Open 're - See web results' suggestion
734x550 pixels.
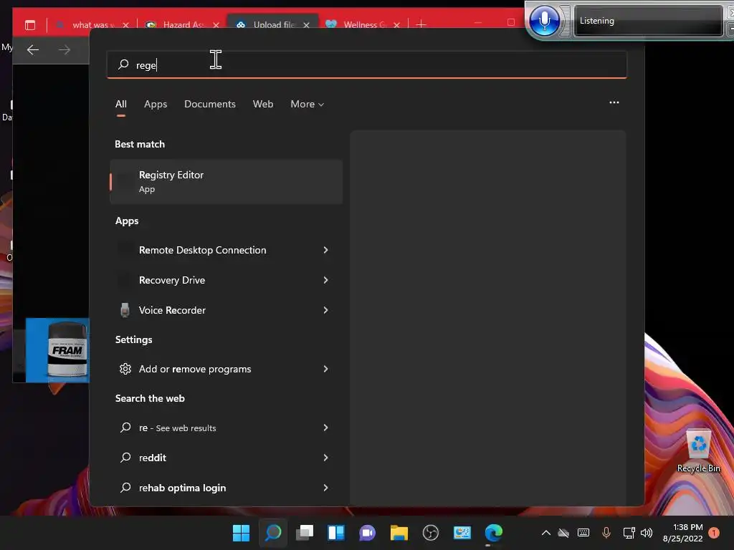coord(178,428)
